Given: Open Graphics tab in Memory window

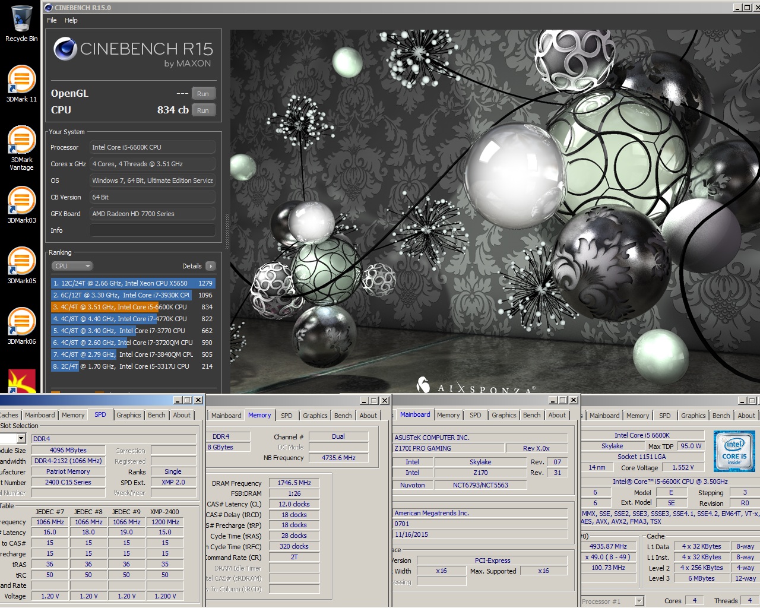Looking at the screenshot, I should 315,416.
